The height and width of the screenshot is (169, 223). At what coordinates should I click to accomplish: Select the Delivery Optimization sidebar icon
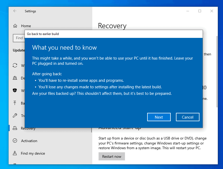[x=15, y=78]
